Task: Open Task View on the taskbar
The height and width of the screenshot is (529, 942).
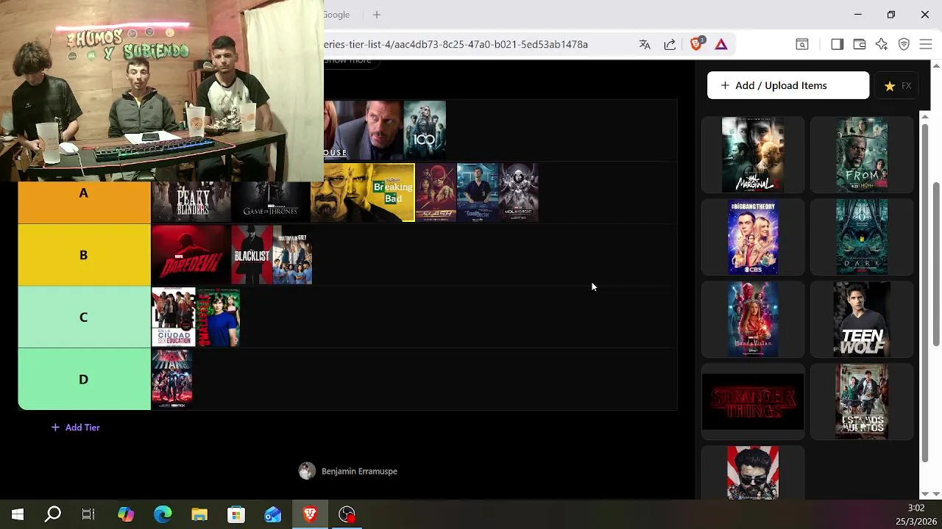Action: pos(88,514)
